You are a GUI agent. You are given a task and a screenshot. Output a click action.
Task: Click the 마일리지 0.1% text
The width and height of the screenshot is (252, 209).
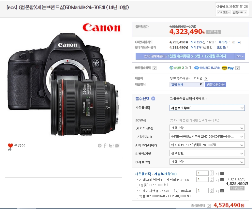210,68
